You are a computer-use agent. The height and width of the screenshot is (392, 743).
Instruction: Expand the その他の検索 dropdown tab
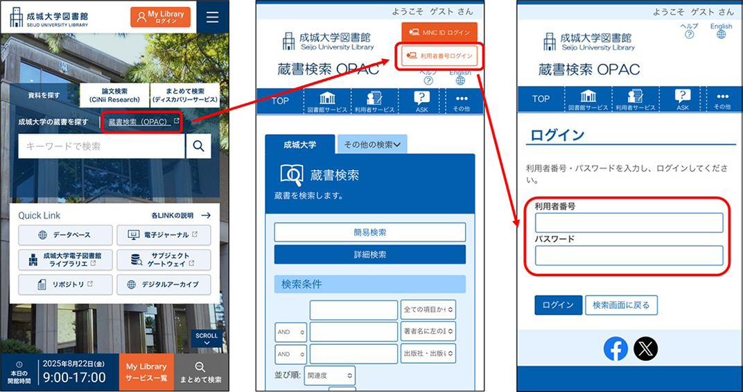tap(372, 144)
